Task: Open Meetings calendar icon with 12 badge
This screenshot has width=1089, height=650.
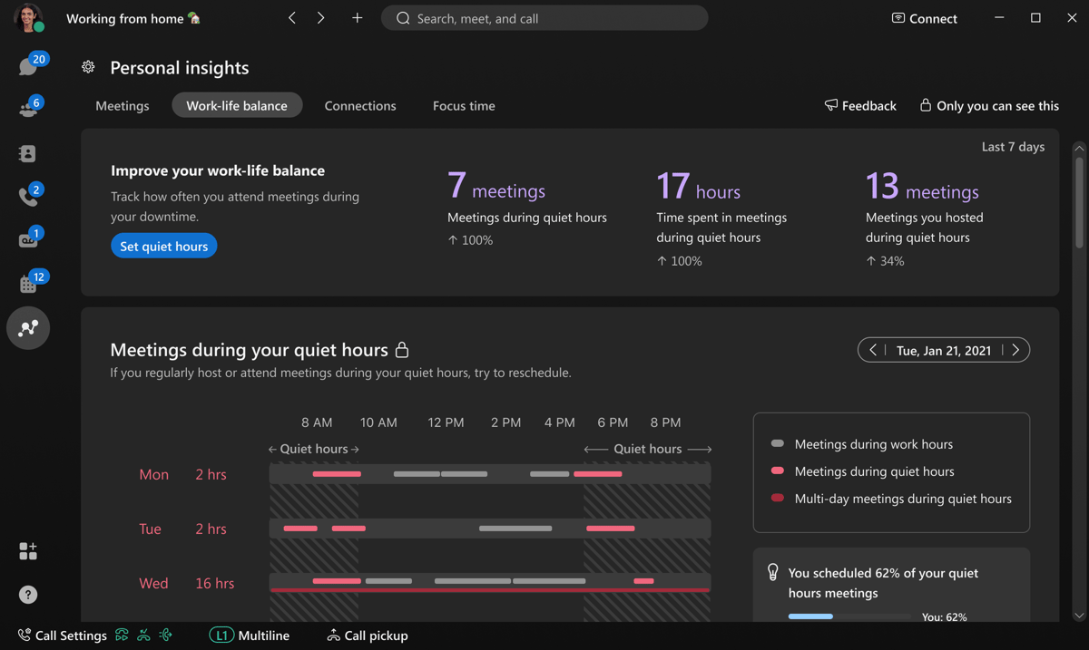Action: point(27,284)
